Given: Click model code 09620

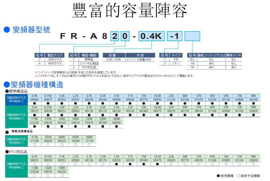Looking at the screenshot, I should tap(62, 141).
